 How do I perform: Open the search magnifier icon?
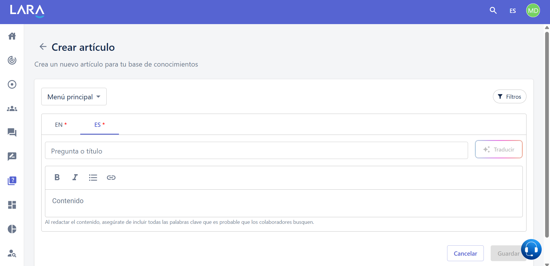pyautogui.click(x=493, y=11)
